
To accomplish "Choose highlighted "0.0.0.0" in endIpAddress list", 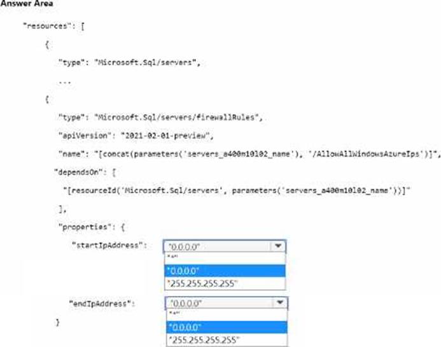I will pos(227,327).
